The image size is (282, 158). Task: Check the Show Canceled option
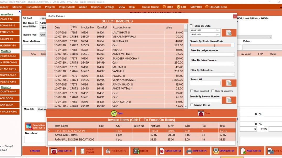tap(191, 91)
